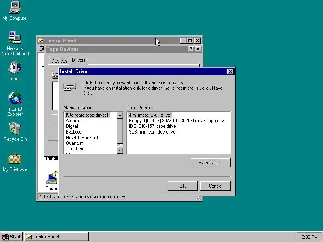Close the Tape Devices dialog

198,49
